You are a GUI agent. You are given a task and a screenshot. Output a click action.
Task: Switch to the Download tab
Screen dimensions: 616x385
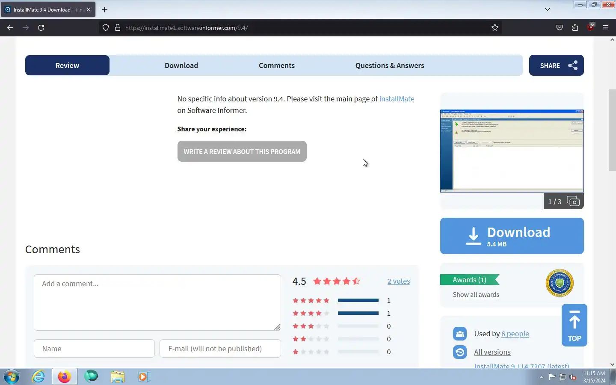point(181,65)
